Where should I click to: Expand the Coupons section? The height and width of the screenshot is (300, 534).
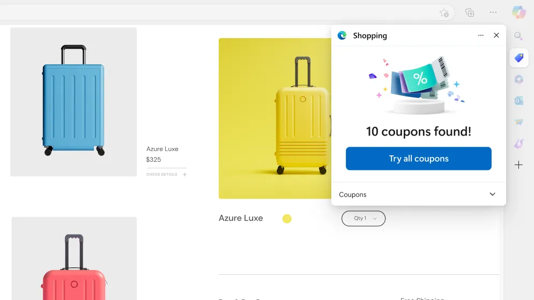pyautogui.click(x=492, y=194)
